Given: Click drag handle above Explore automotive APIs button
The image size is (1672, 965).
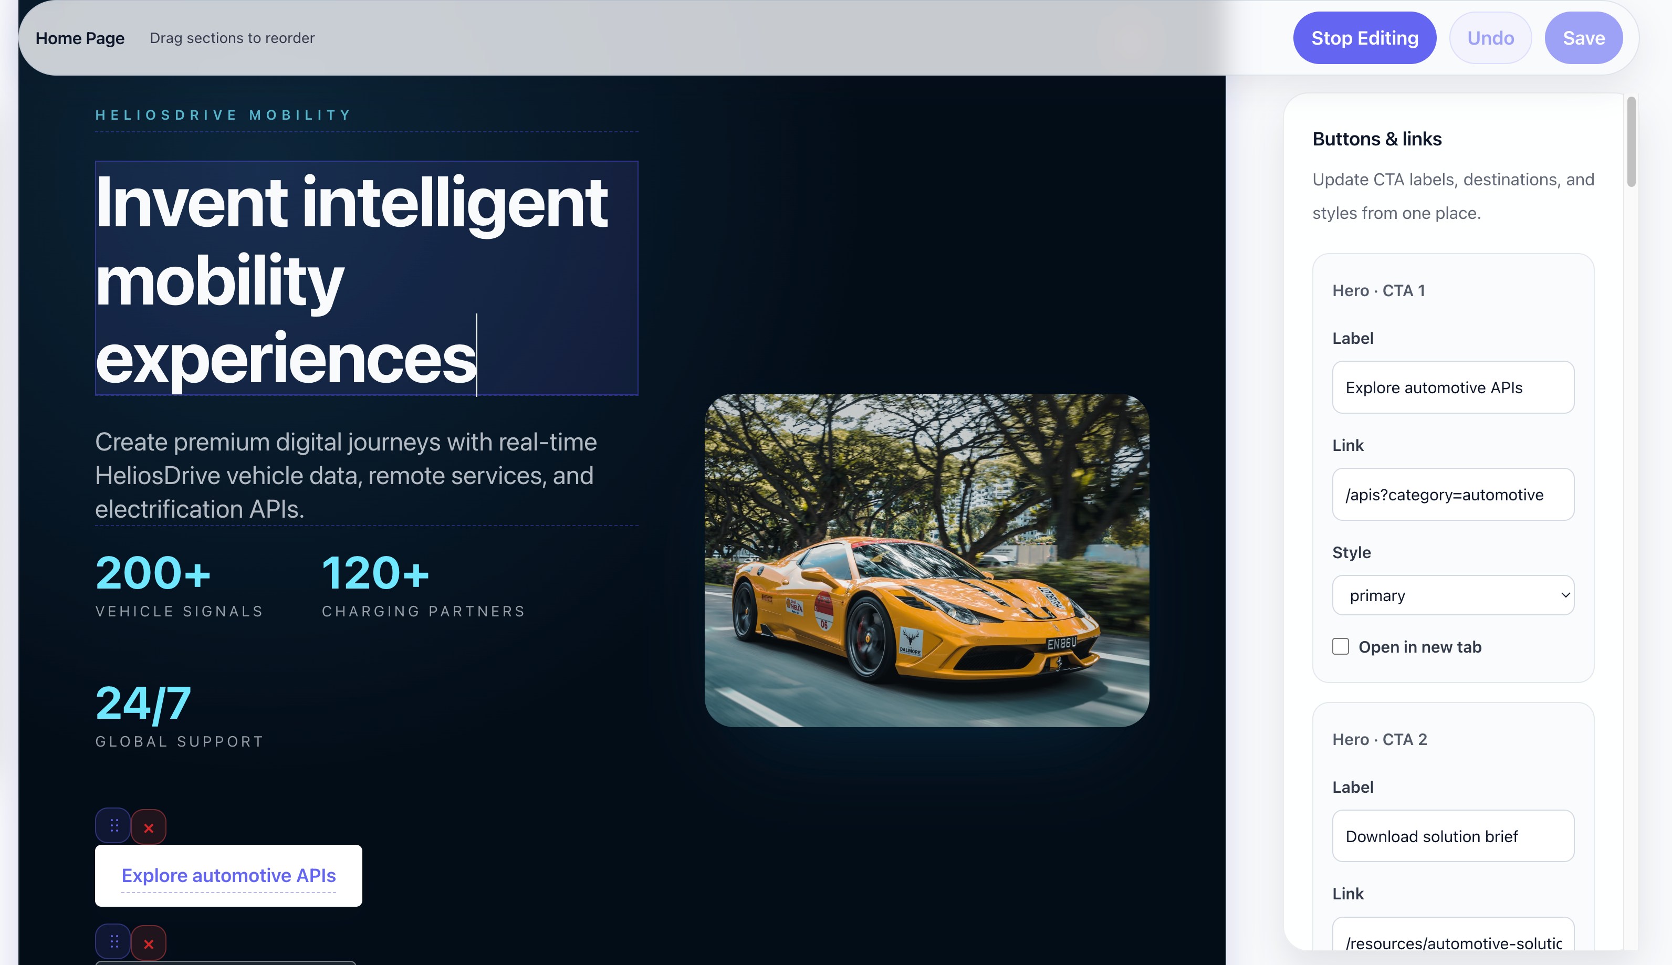Looking at the screenshot, I should [113, 826].
